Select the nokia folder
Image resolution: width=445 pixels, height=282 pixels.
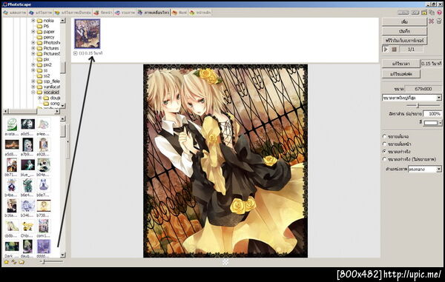point(45,21)
